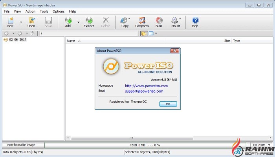The image size is (275, 157).
Task: Expand the view mode dropdown arrow
Action: point(156,33)
